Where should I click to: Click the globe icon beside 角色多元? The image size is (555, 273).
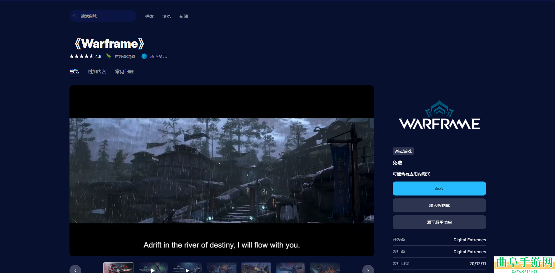pos(144,56)
